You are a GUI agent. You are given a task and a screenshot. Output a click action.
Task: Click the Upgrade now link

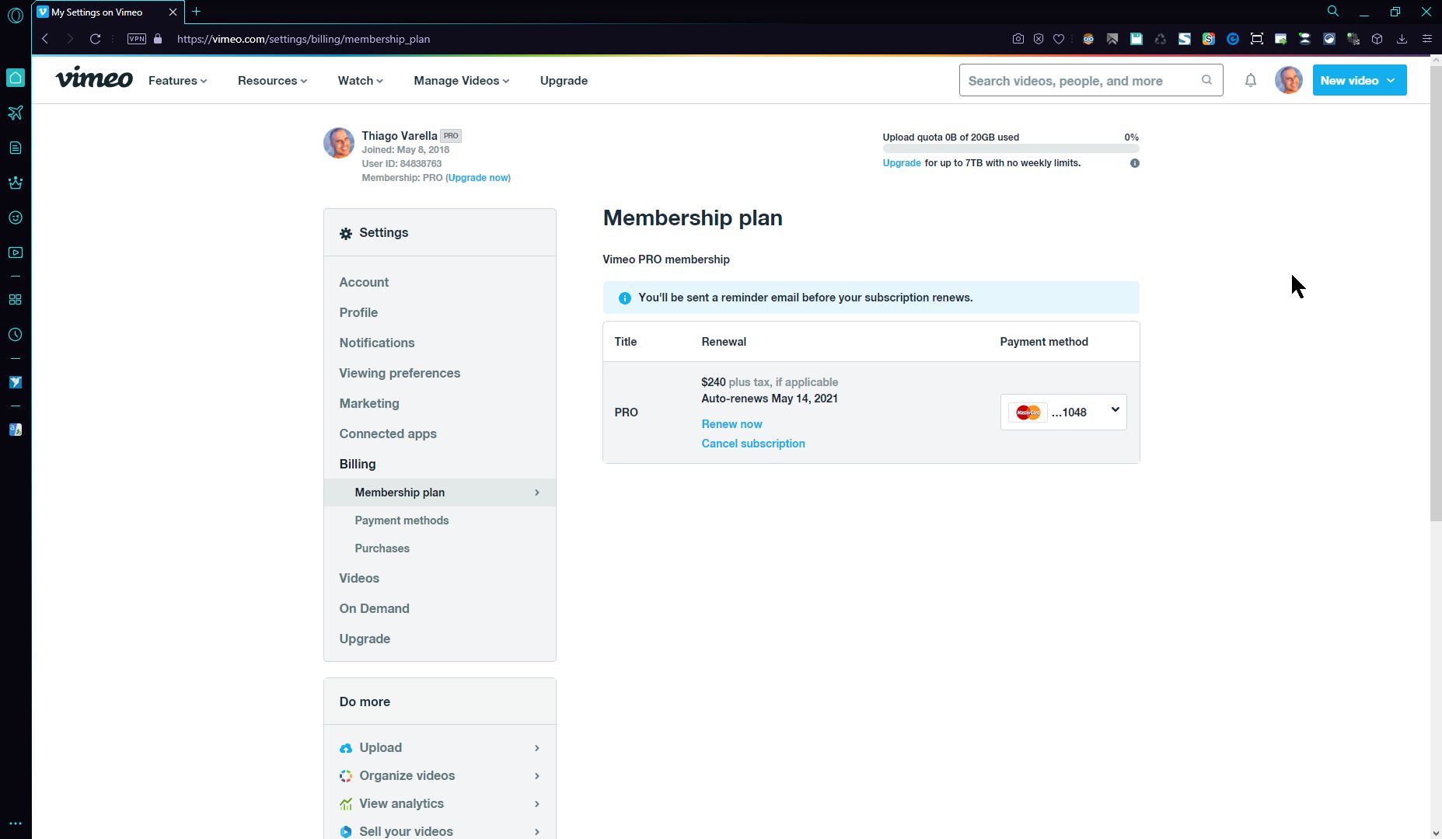[x=478, y=178]
